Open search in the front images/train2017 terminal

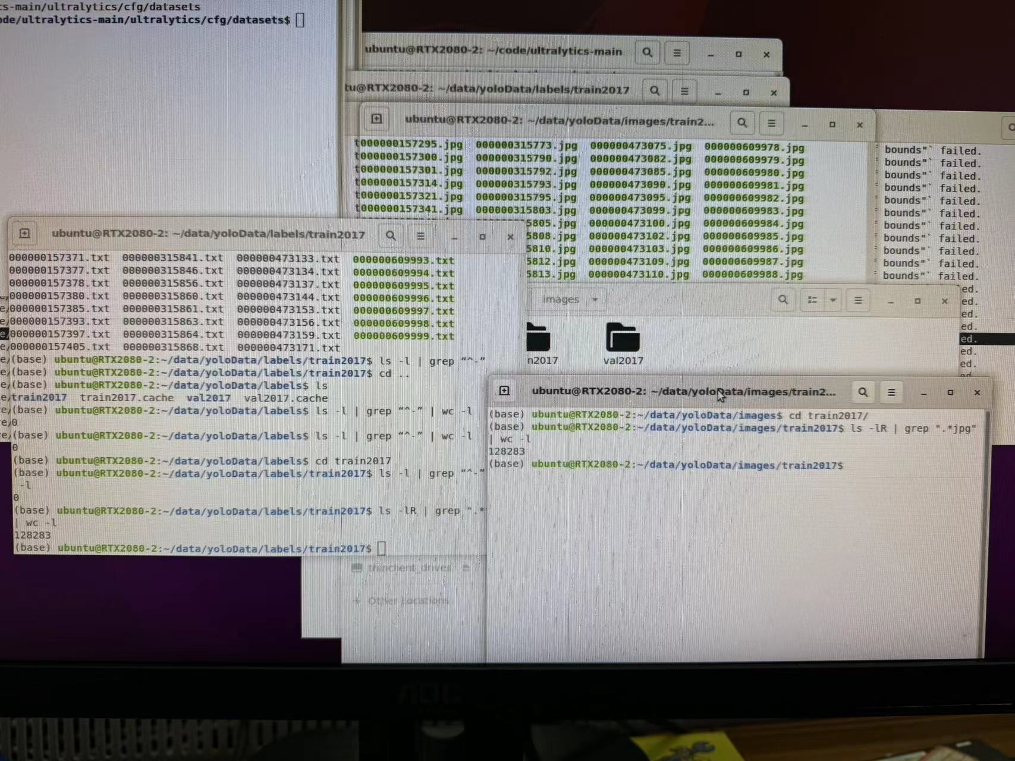(863, 392)
